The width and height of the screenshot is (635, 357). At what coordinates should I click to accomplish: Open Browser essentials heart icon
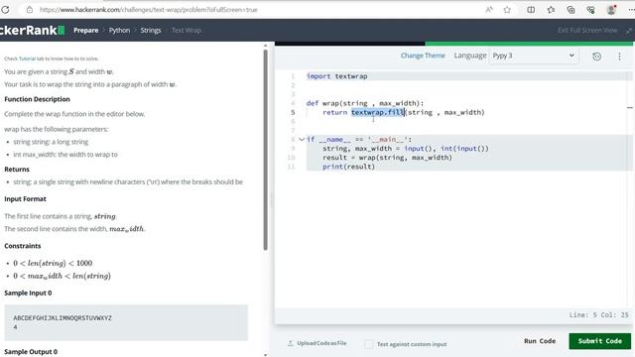(590, 10)
